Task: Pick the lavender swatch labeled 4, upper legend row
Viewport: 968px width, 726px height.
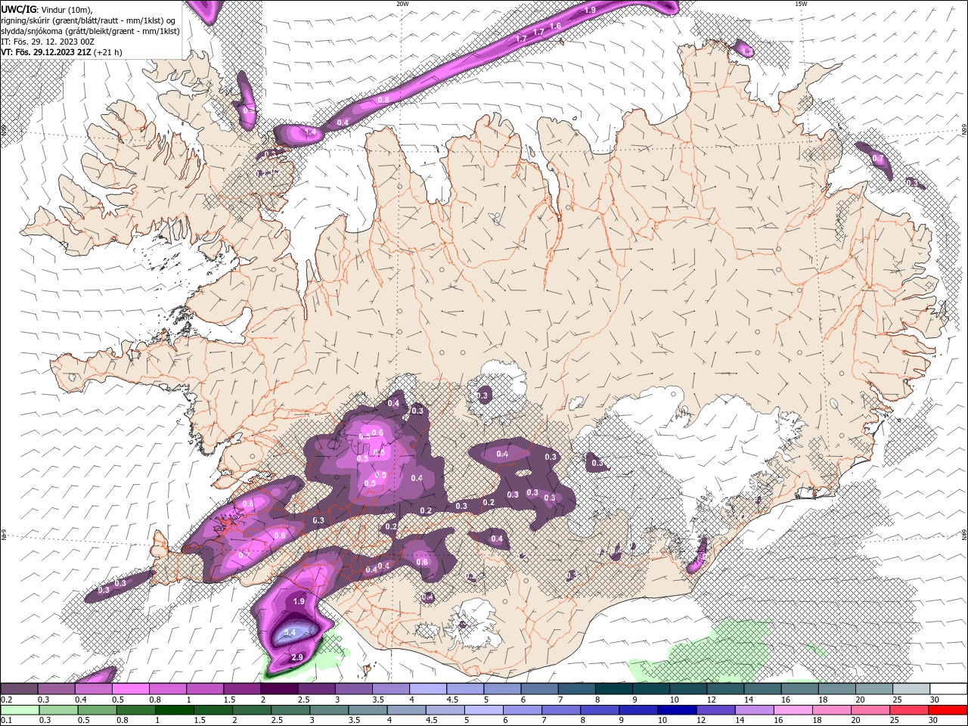Action: pos(428,689)
